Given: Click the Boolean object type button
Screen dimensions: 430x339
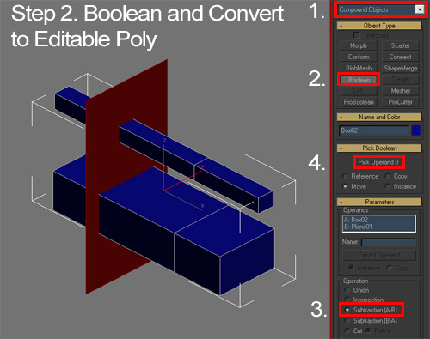Looking at the screenshot, I should [359, 80].
